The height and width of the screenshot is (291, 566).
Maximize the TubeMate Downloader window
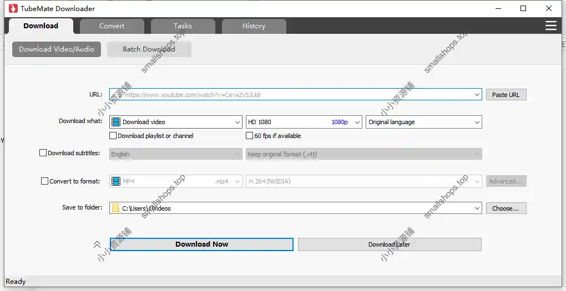click(x=523, y=8)
